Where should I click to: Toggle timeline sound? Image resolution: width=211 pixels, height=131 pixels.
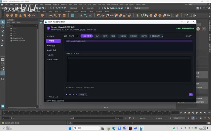point(201,118)
